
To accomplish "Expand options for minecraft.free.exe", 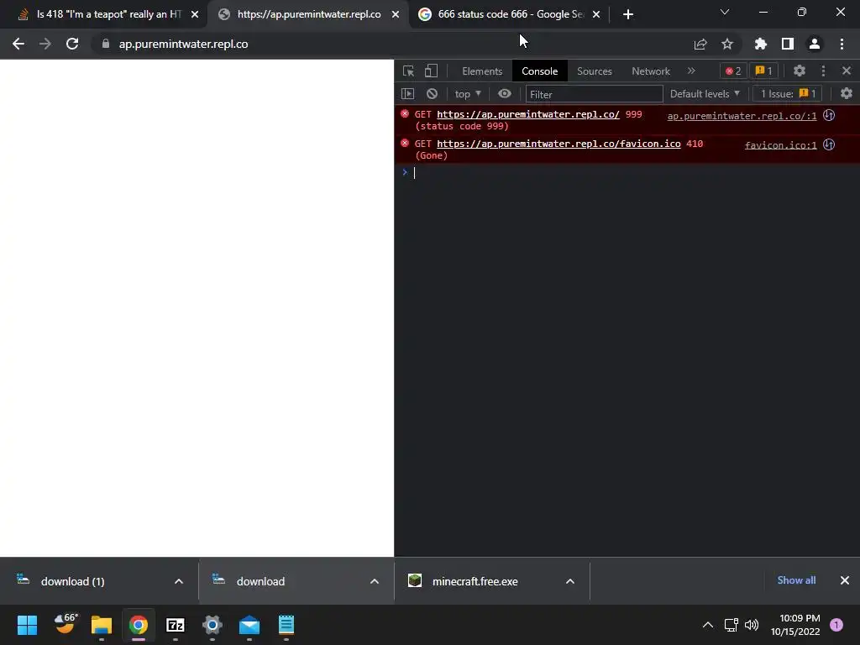I will (x=570, y=581).
